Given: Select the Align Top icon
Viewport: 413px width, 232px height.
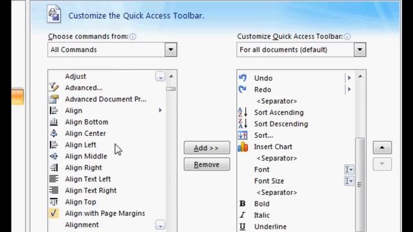Looking at the screenshot, I should pyautogui.click(x=54, y=202).
